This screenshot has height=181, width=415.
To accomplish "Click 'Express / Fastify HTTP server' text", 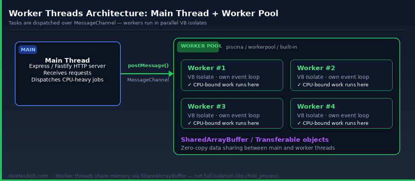I will (x=67, y=66).
